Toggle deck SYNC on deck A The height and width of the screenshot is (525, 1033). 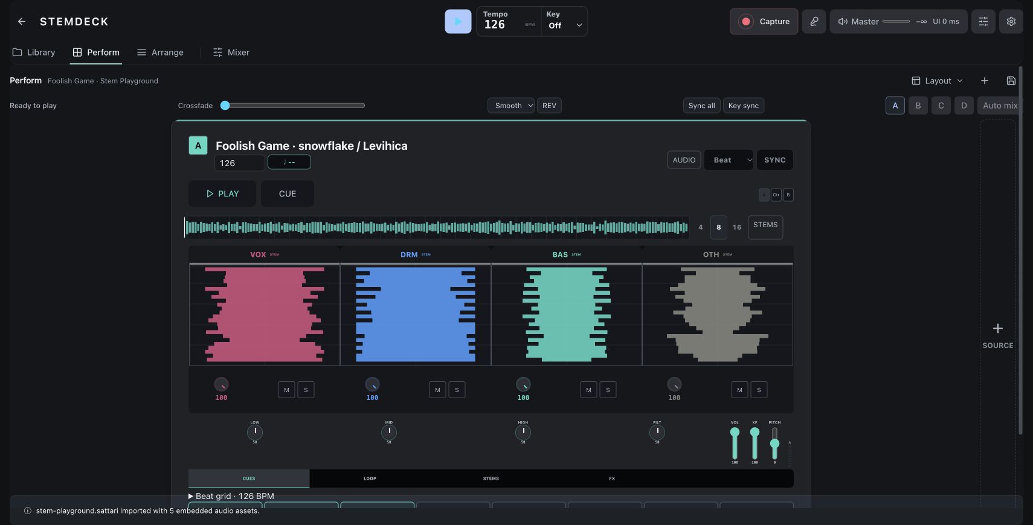(774, 160)
